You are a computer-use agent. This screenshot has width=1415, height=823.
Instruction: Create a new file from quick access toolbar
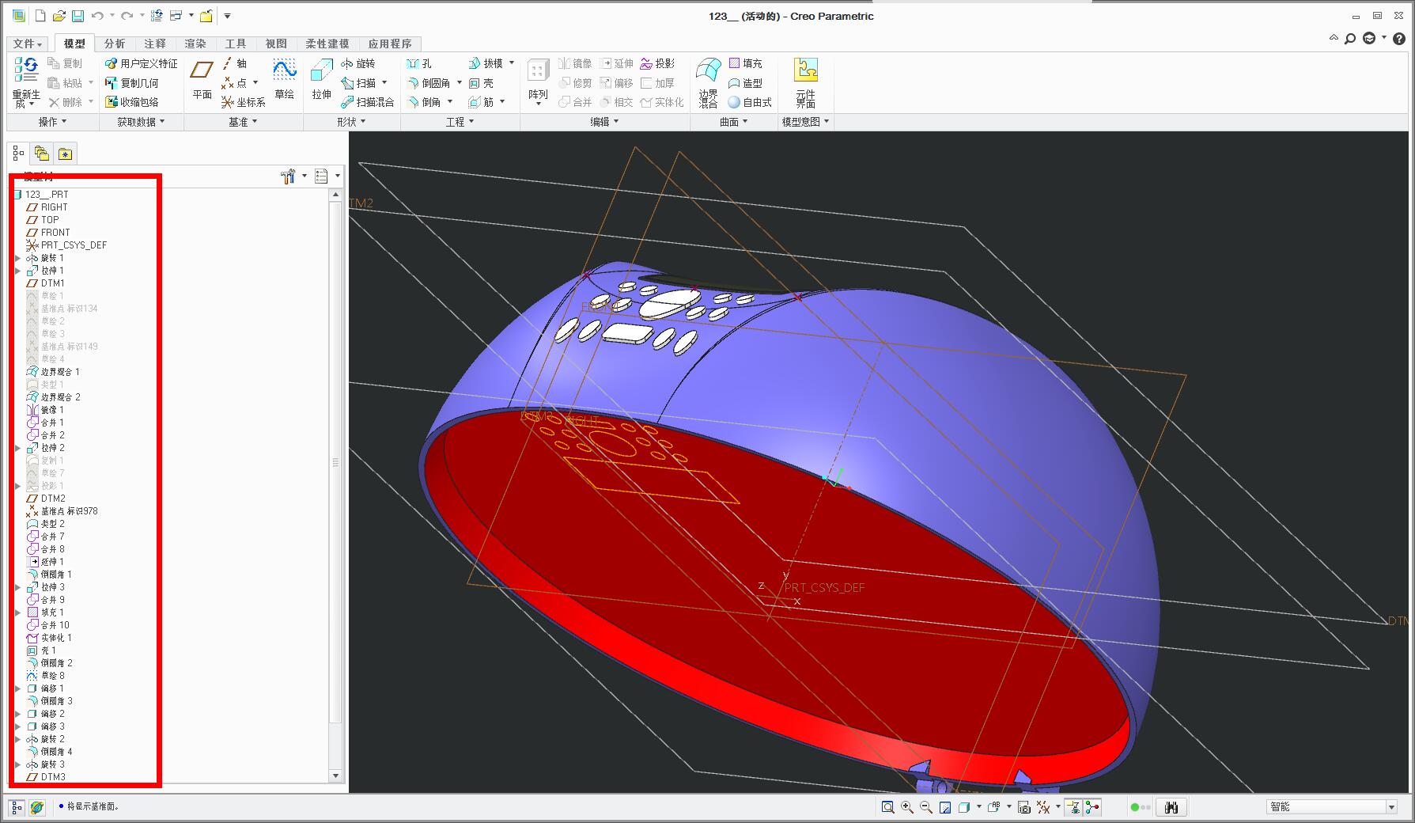pyautogui.click(x=40, y=16)
